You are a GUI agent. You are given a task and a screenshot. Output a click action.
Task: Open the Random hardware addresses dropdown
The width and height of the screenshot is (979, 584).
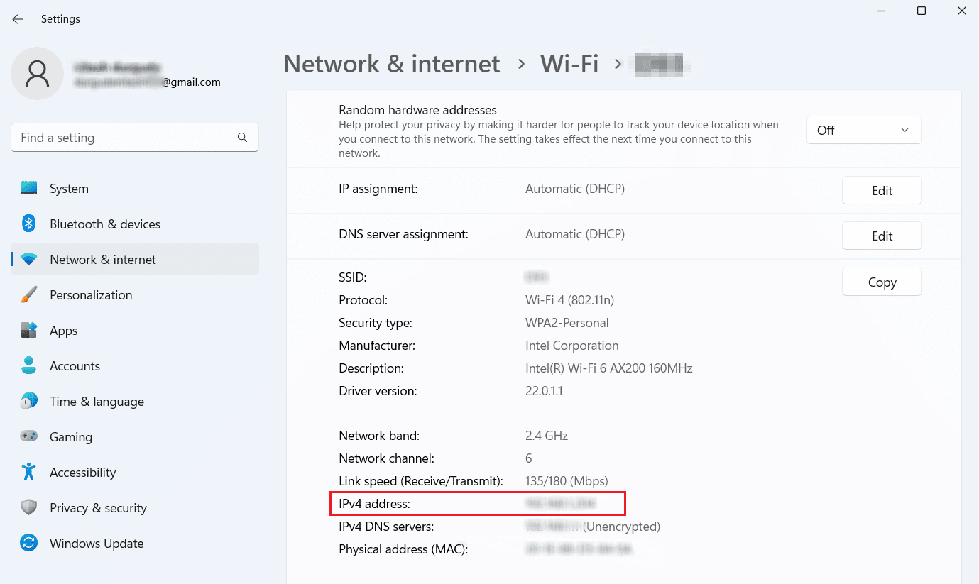pyautogui.click(x=863, y=130)
